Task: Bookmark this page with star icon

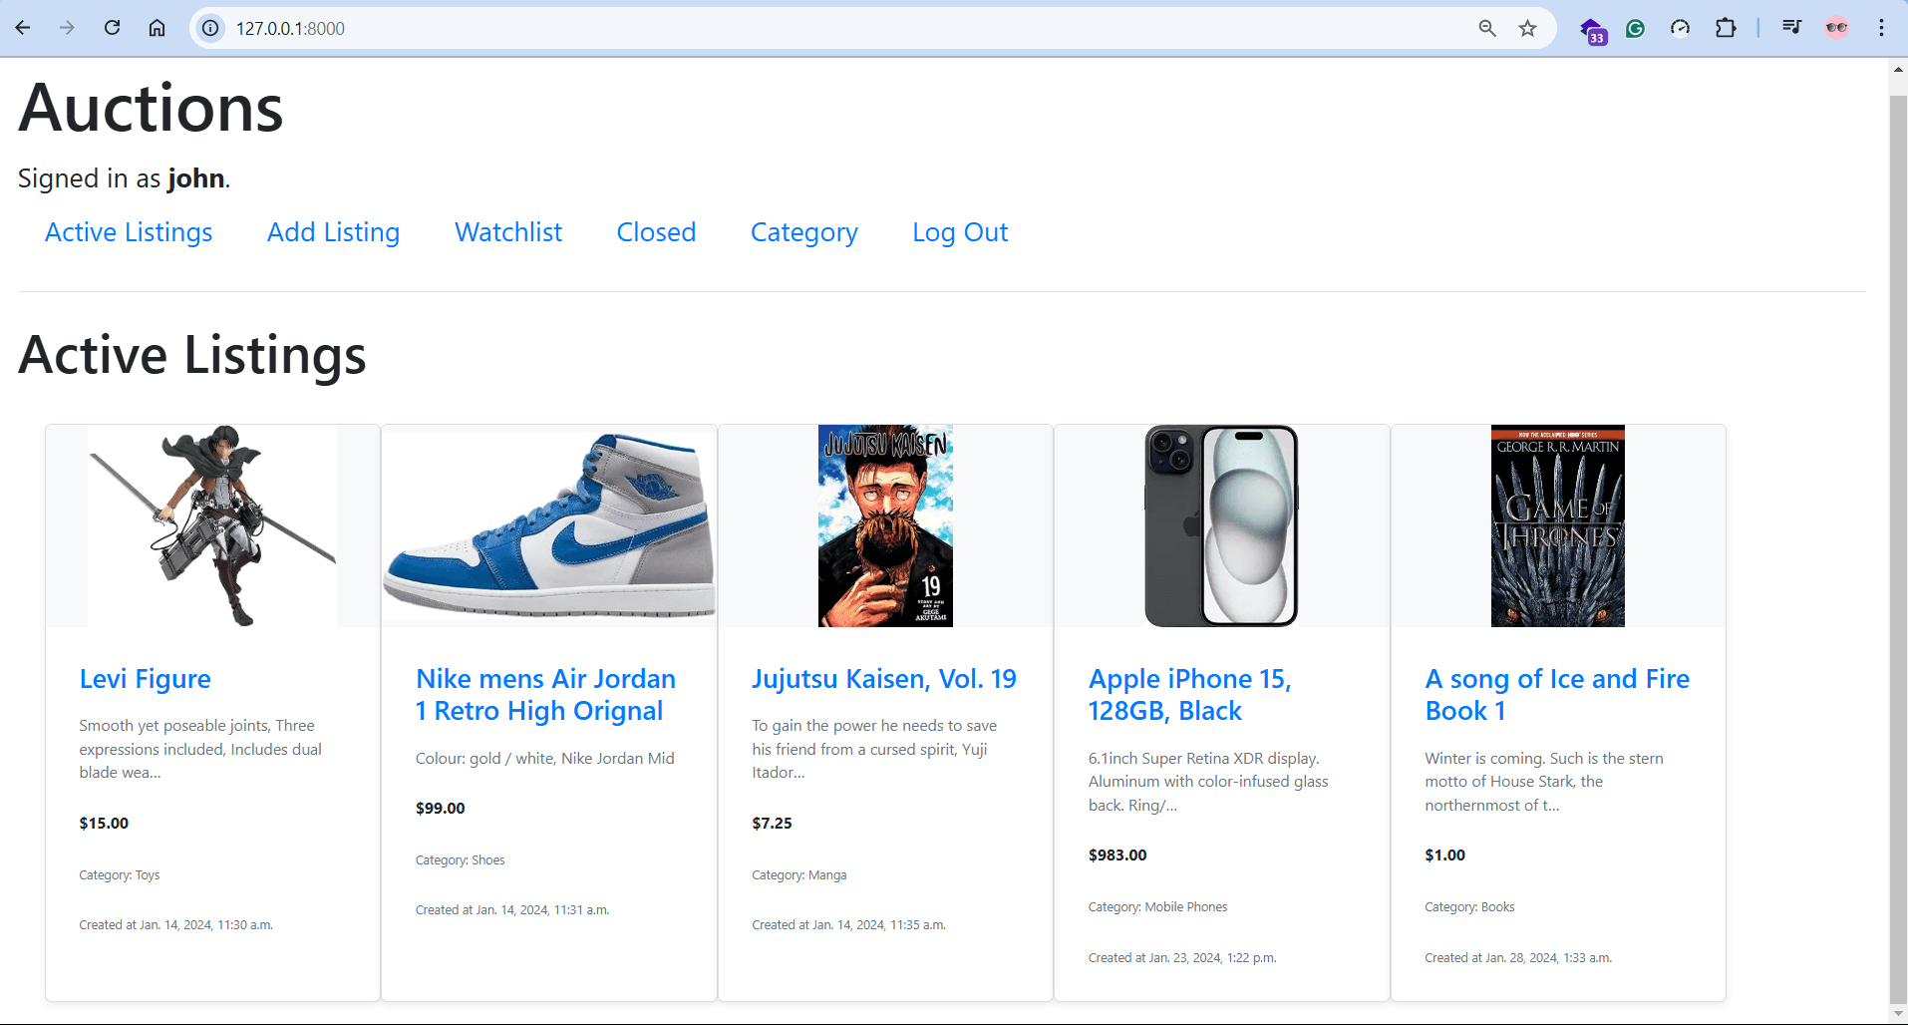Action: 1527,28
